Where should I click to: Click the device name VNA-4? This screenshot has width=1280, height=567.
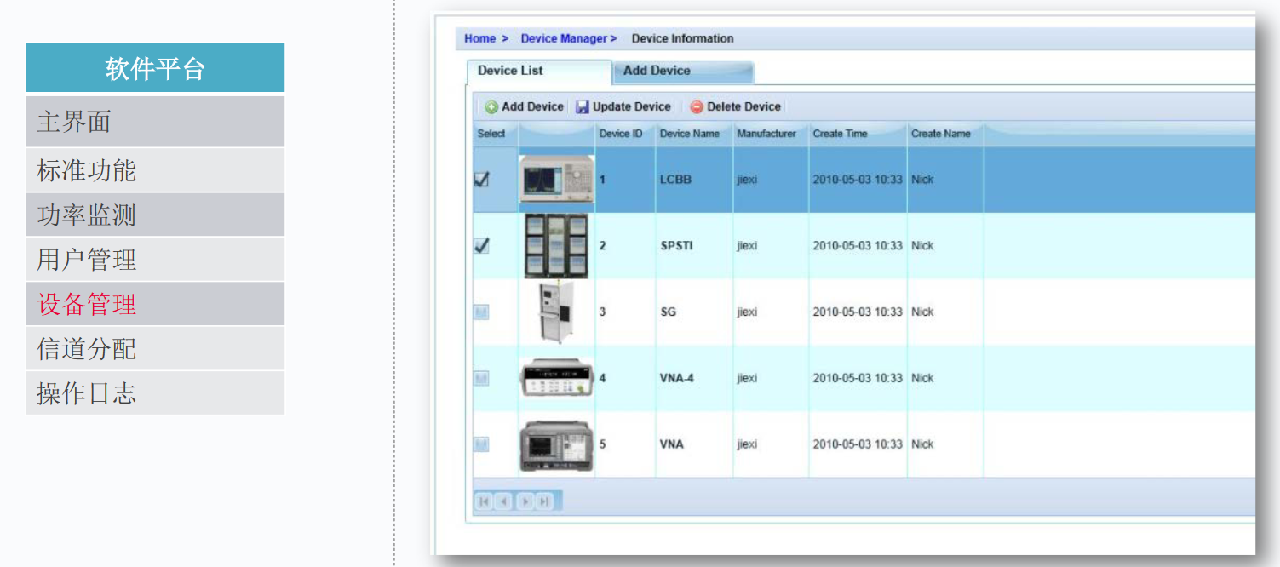[677, 378]
